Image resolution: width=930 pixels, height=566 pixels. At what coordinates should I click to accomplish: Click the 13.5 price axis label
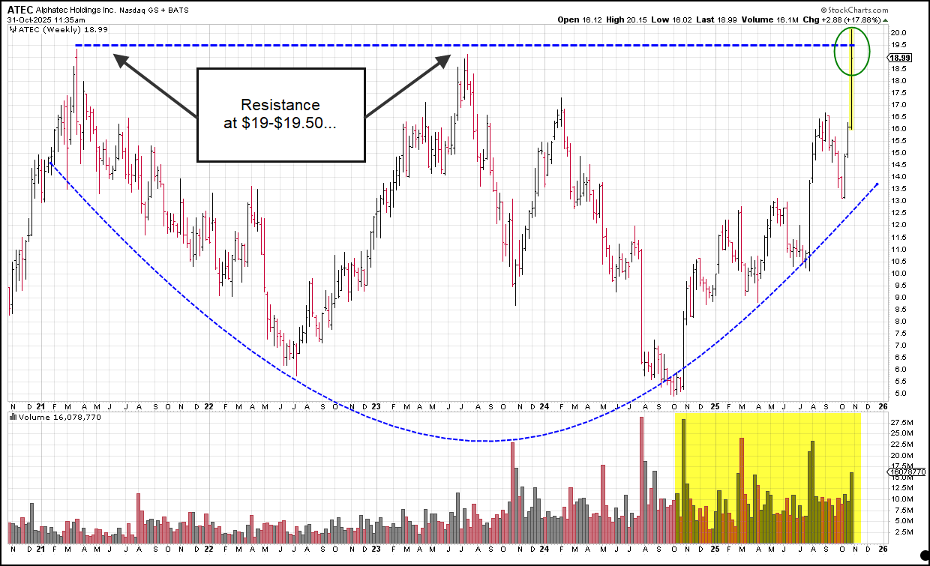899,188
